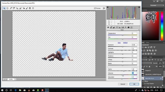Screen dimensions: 165x92
Task: Open the Split Toning panel tab
Action: tap(120, 27)
